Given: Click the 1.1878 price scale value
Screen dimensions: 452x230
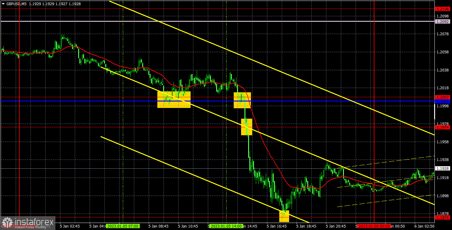Looking at the screenshot, I should pyautogui.click(x=442, y=213).
